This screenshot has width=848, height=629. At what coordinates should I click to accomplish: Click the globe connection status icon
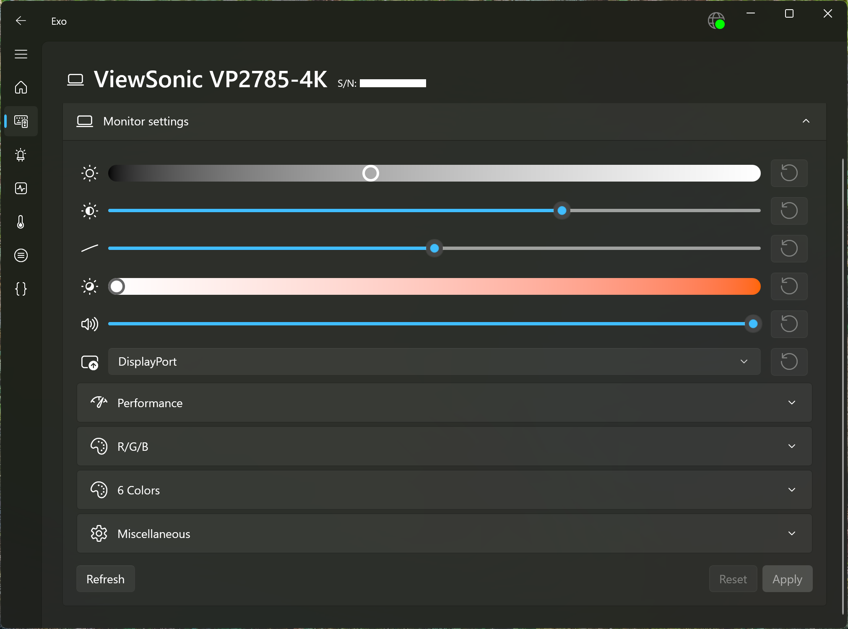coord(716,21)
